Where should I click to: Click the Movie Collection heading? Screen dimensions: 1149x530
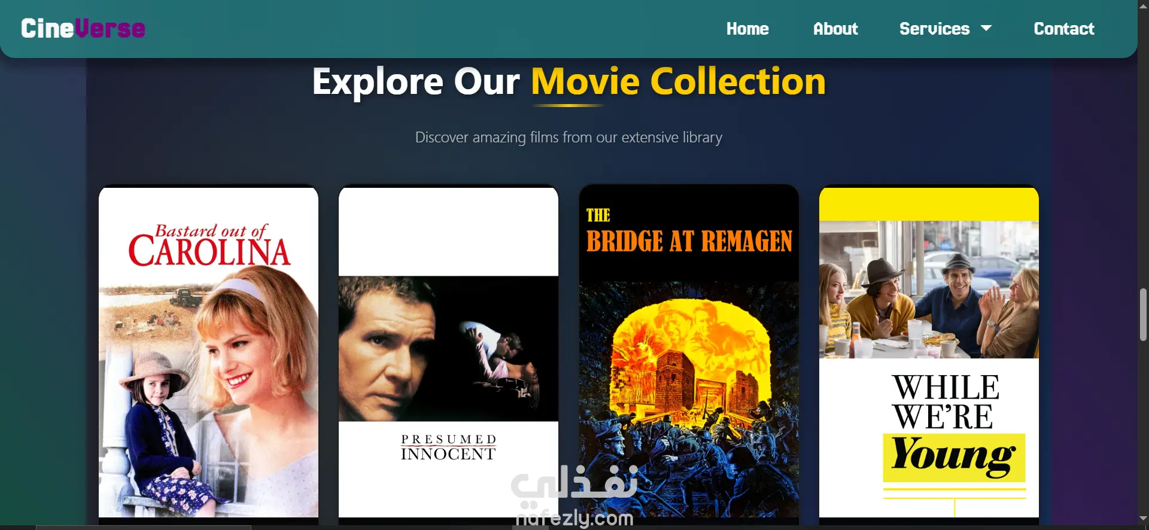(x=678, y=81)
